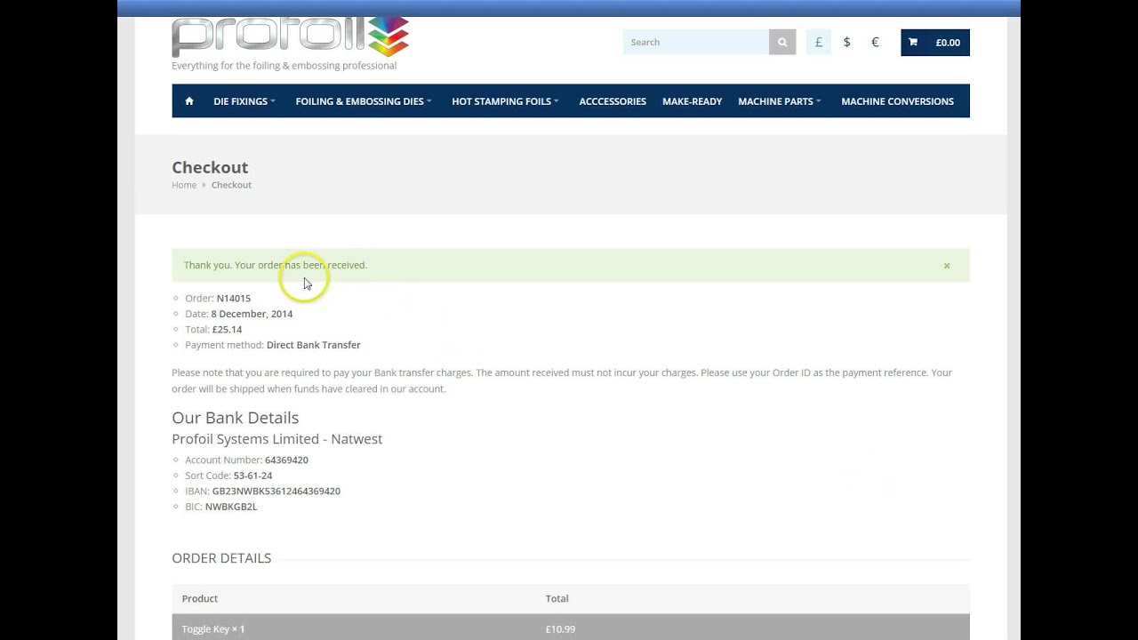The height and width of the screenshot is (640, 1138).
Task: Click the date 8 December, 2014
Action: [252, 314]
